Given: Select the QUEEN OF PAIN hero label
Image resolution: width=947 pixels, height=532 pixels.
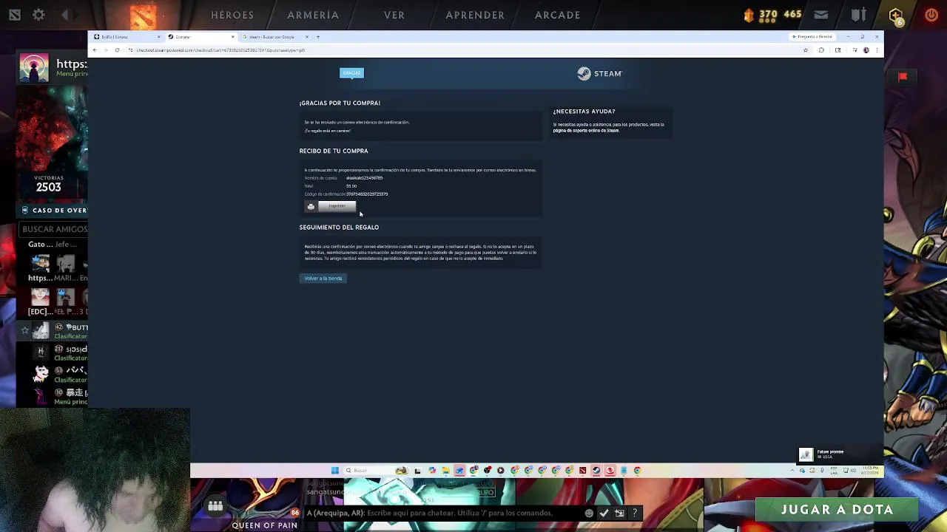Looking at the screenshot, I should point(265,525).
